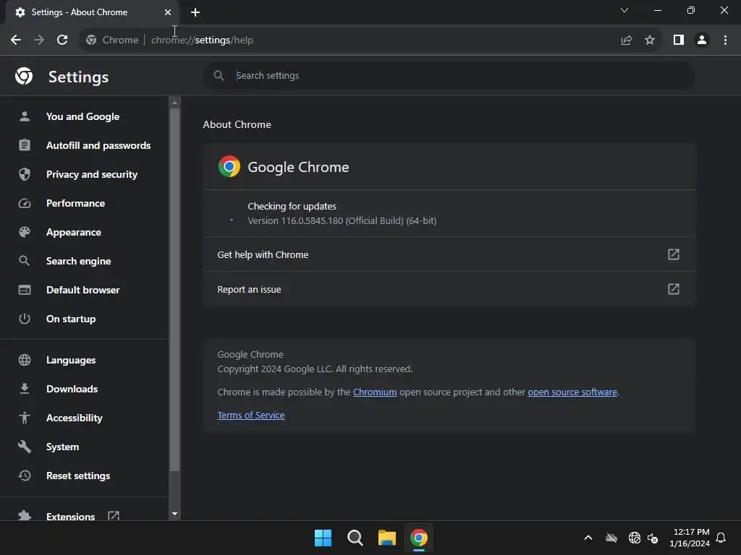Image resolution: width=741 pixels, height=555 pixels.
Task: Share this page via the share icon
Action: [x=627, y=40]
